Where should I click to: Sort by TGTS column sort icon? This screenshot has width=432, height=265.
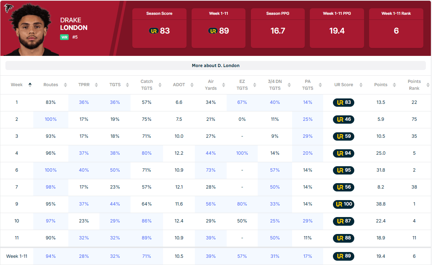[127, 85]
